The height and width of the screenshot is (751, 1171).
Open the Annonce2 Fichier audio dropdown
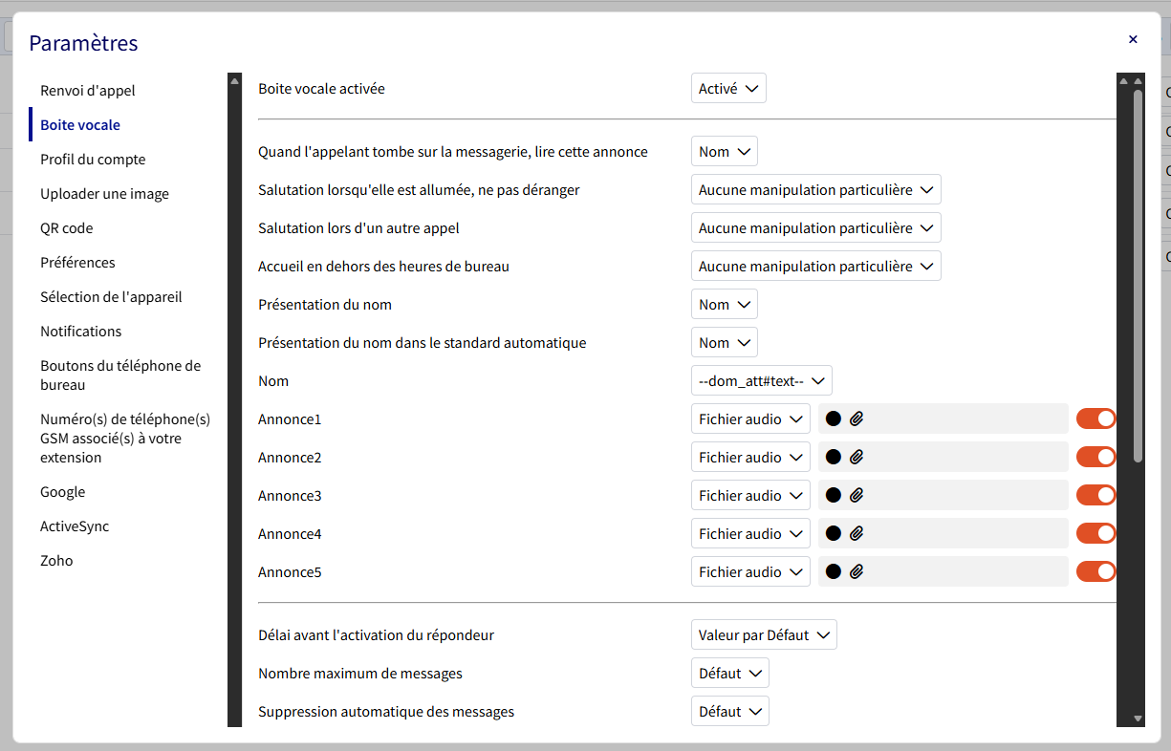(750, 457)
